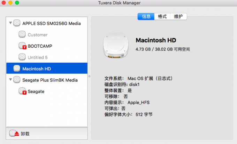This screenshot has height=144, width=237.
Task: Click the APPLE SSD SM0256G Media disk icon
Action: pos(17,23)
